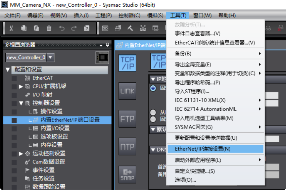286x190 pixels.
Task: Click the gear icon next to 运动控制设置
Action: 28,153
